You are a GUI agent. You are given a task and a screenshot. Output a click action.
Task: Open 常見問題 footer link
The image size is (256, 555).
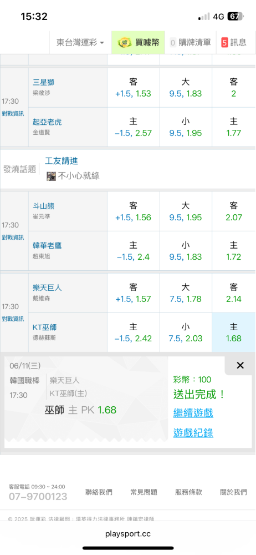[144, 492]
